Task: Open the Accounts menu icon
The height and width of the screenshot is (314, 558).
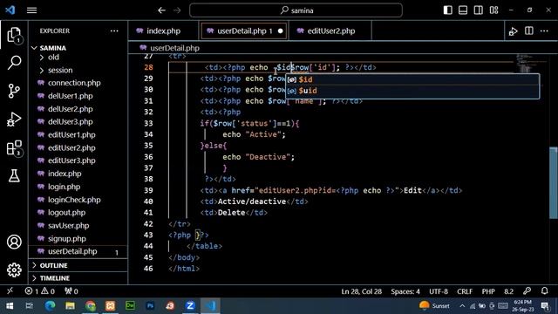Action: (x=14, y=242)
